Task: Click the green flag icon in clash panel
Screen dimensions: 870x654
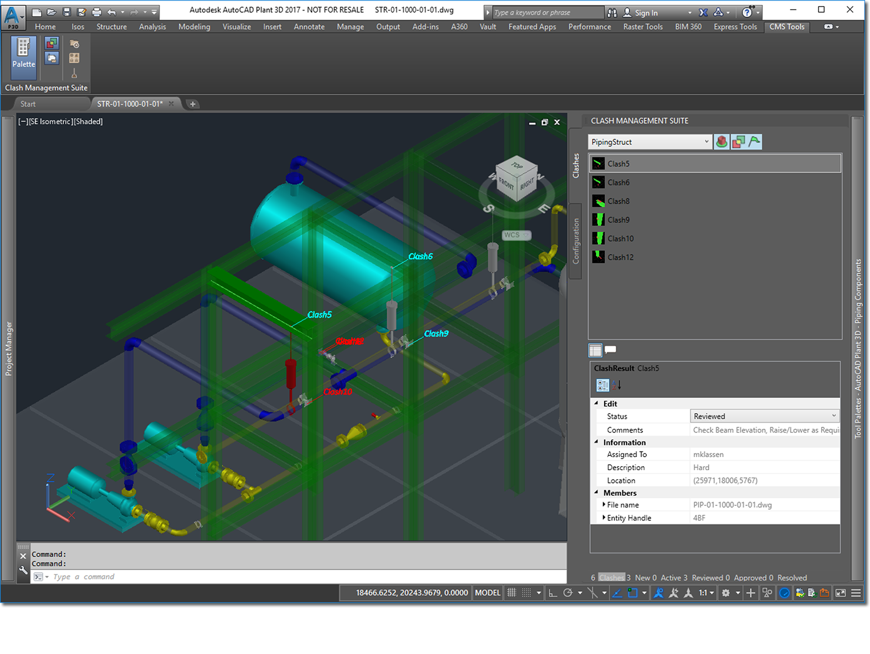Action: click(755, 142)
